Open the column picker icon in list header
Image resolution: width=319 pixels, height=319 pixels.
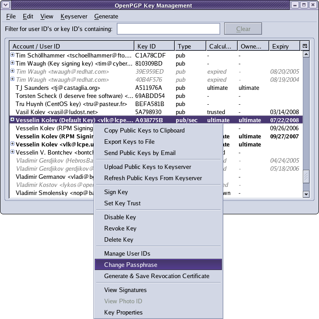coord(305,46)
